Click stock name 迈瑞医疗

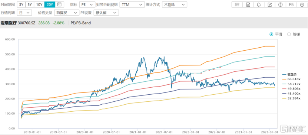pyautogui.click(x=9, y=23)
